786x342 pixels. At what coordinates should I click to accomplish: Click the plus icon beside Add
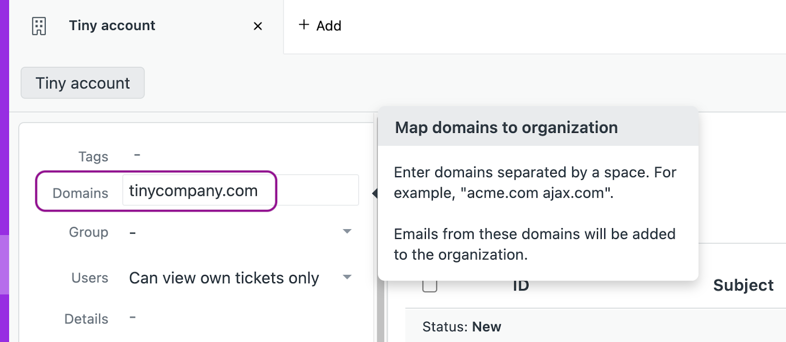[304, 25]
